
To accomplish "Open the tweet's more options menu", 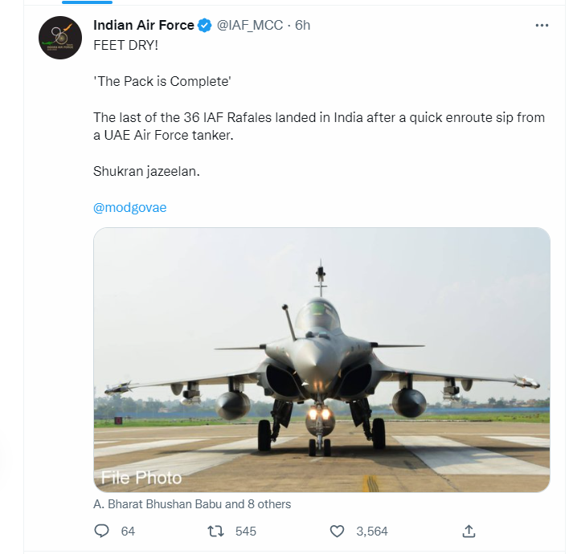I will 542,26.
